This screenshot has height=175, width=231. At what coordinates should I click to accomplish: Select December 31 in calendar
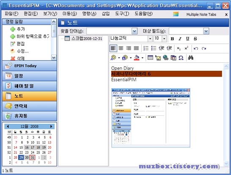tap(33, 158)
